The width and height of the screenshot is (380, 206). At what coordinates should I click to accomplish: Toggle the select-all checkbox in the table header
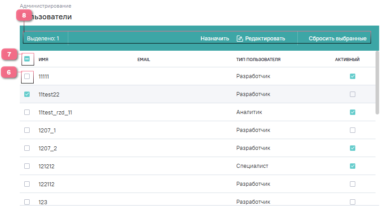click(27, 59)
